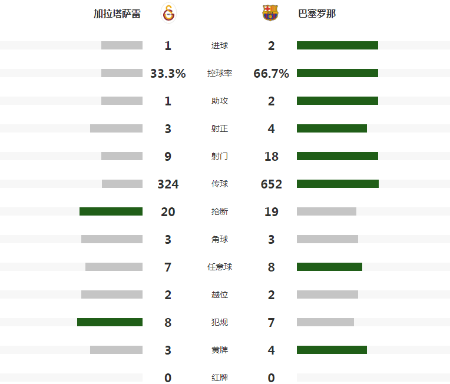450x384 pixels.
Task: Click Galatasaray's green 抢断 bar
Action: tap(111, 211)
